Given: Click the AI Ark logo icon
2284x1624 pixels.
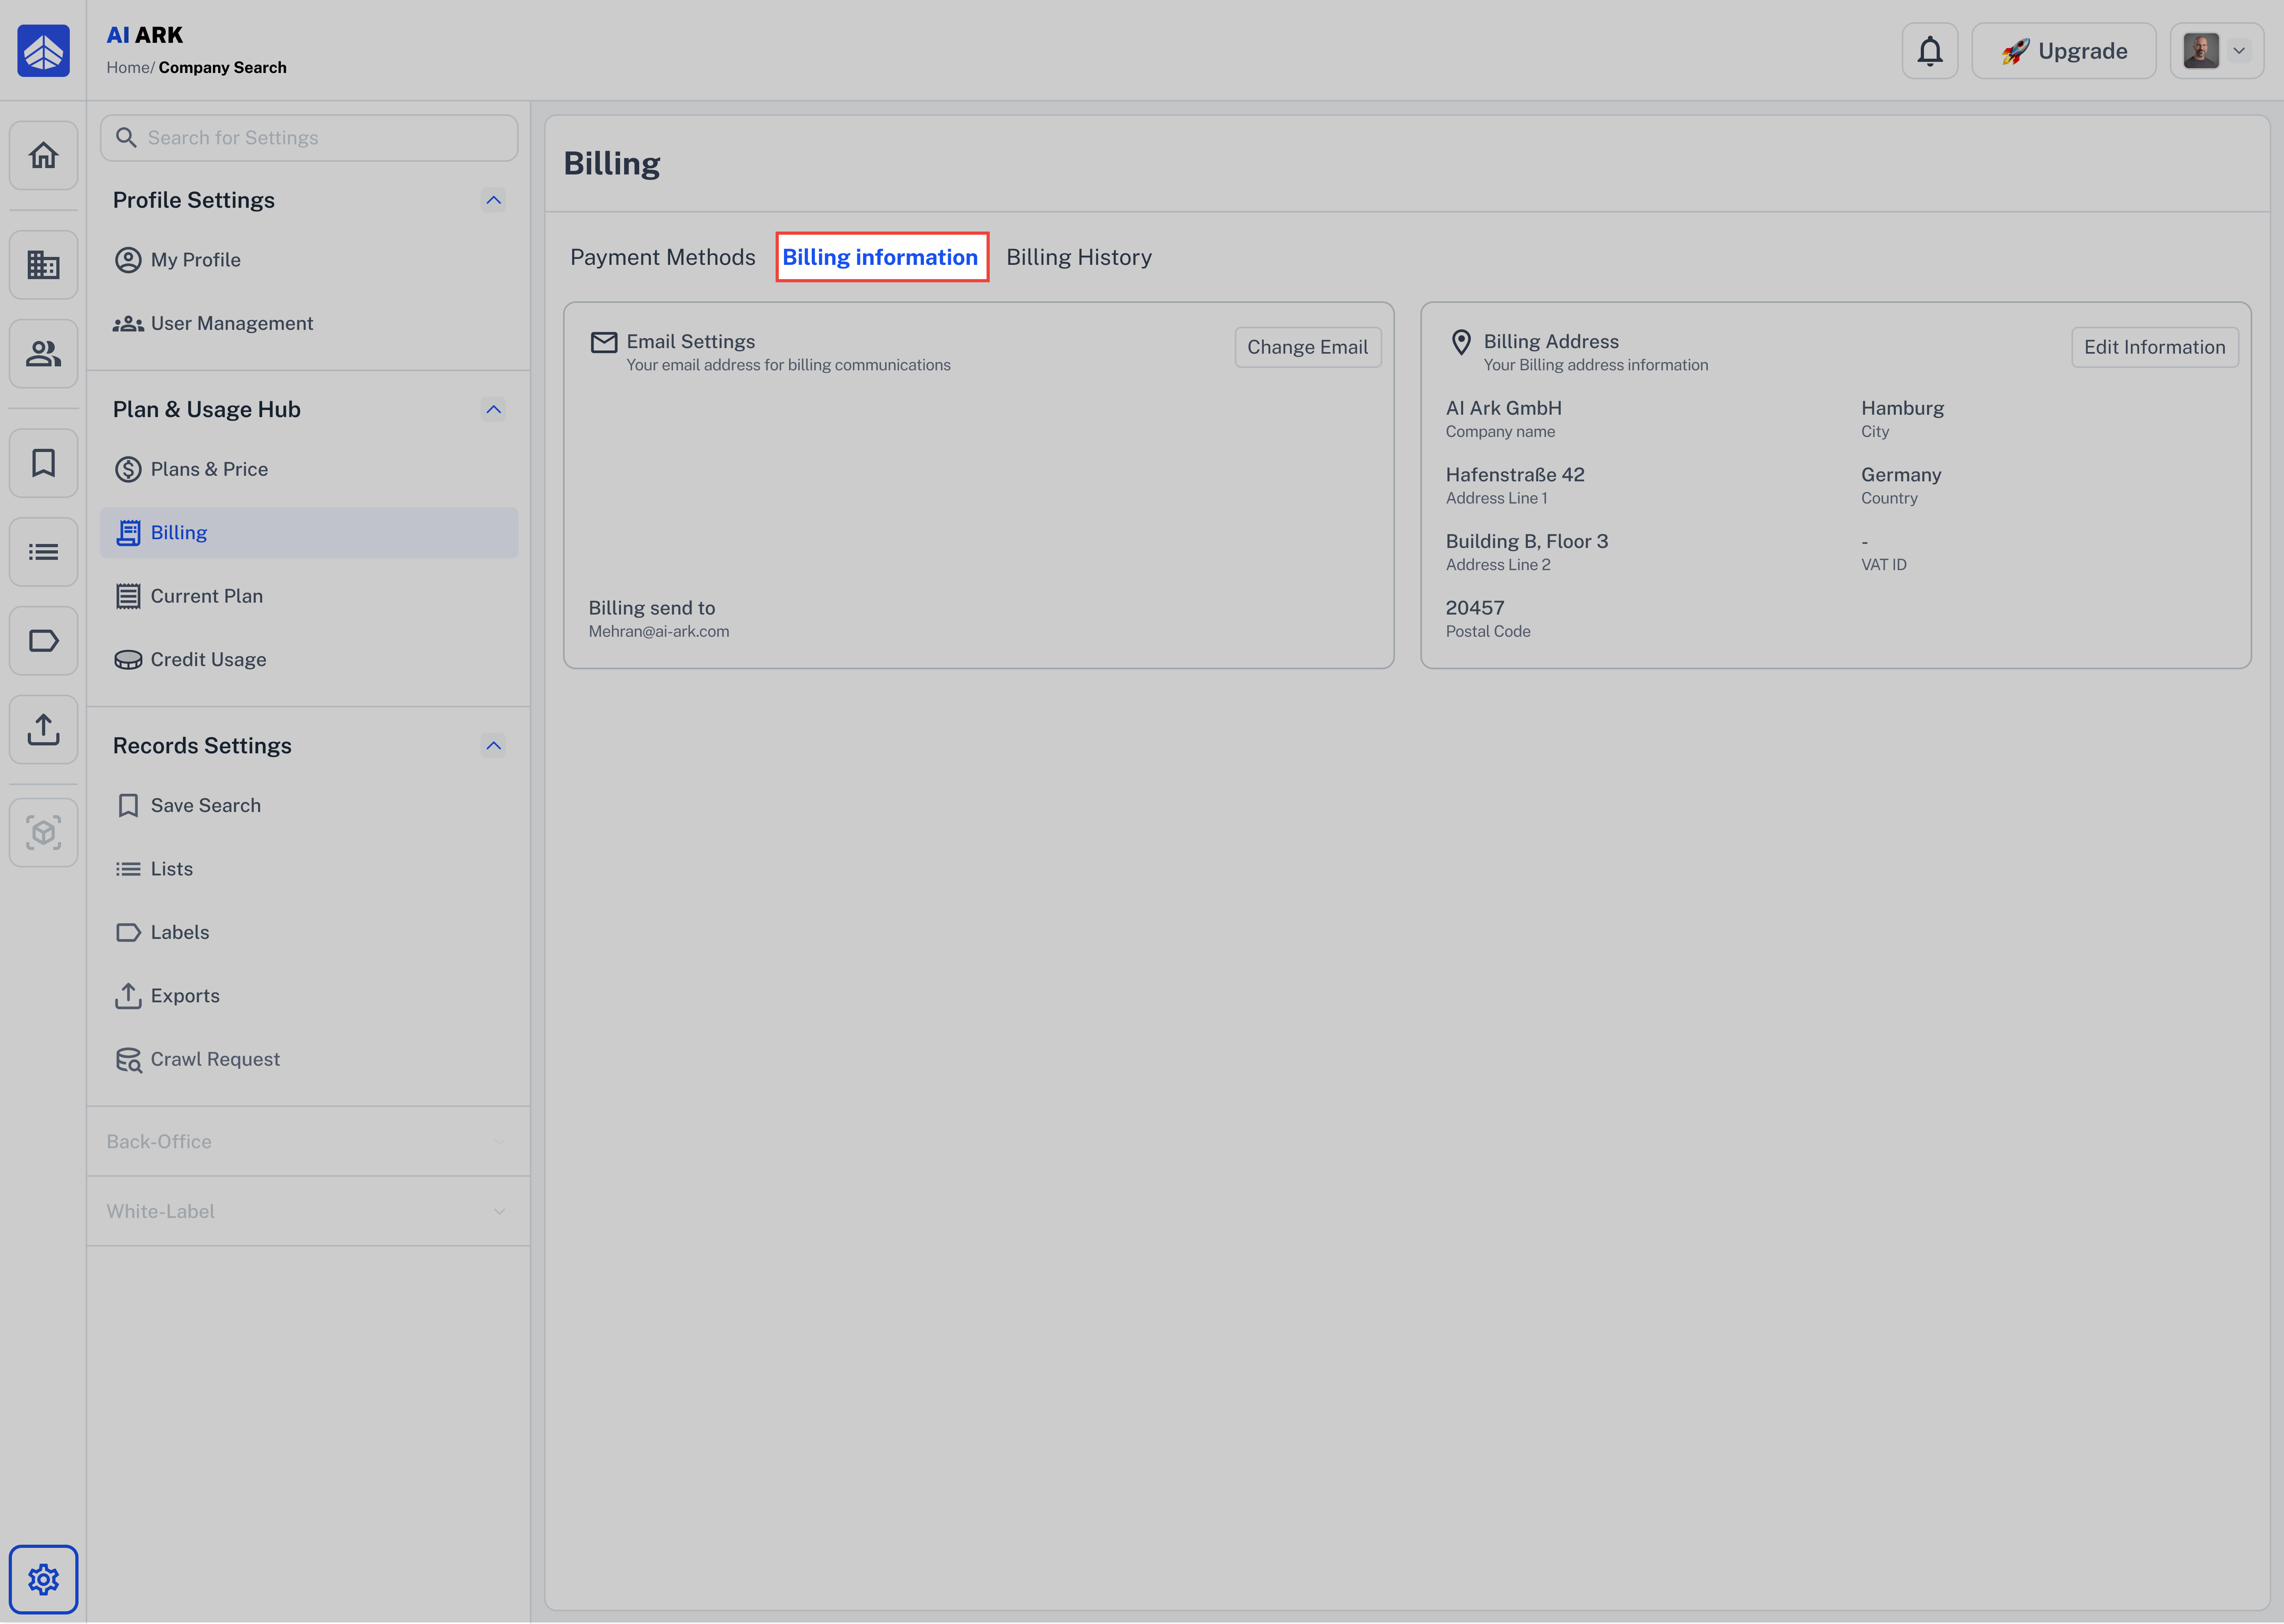Looking at the screenshot, I should [43, 51].
